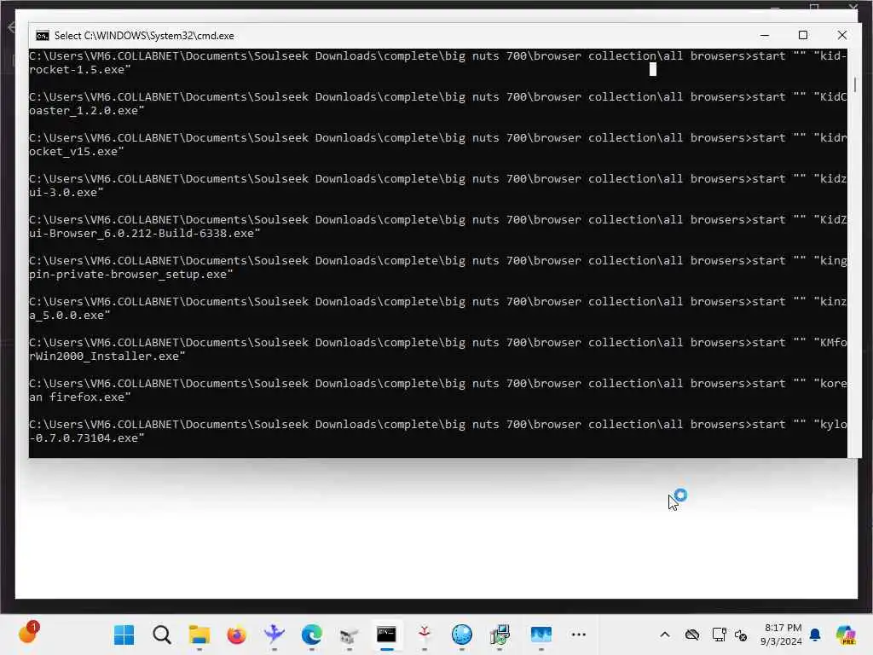Open notifications bell icon
The width and height of the screenshot is (873, 655).
815,635
